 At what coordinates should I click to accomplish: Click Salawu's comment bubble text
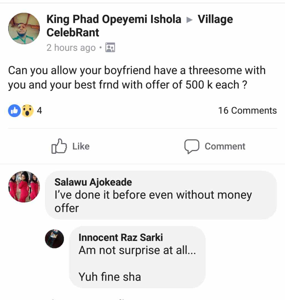pyautogui.click(x=153, y=201)
